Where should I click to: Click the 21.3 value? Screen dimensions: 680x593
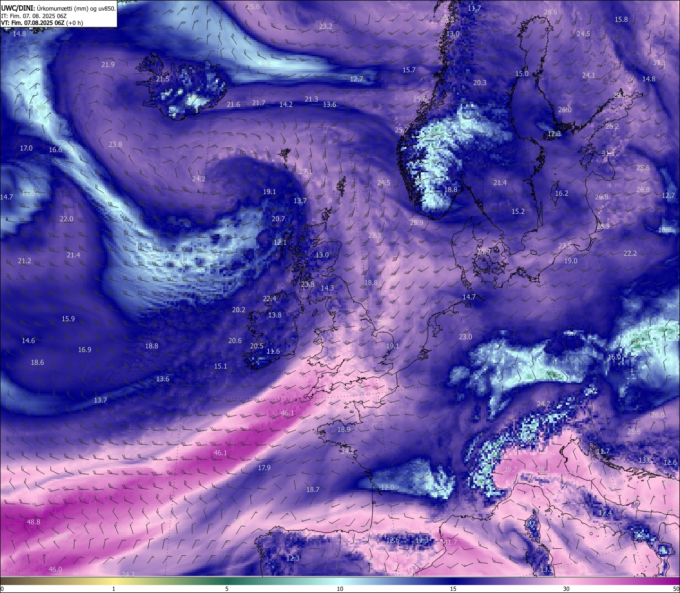click(311, 99)
